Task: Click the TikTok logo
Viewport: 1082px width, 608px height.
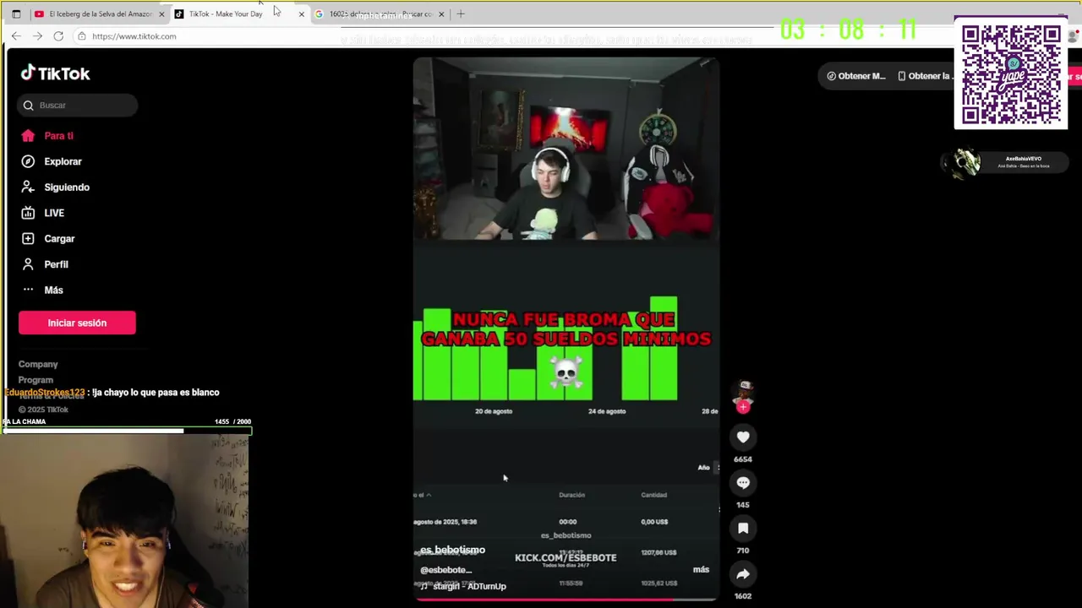Action: point(55,73)
